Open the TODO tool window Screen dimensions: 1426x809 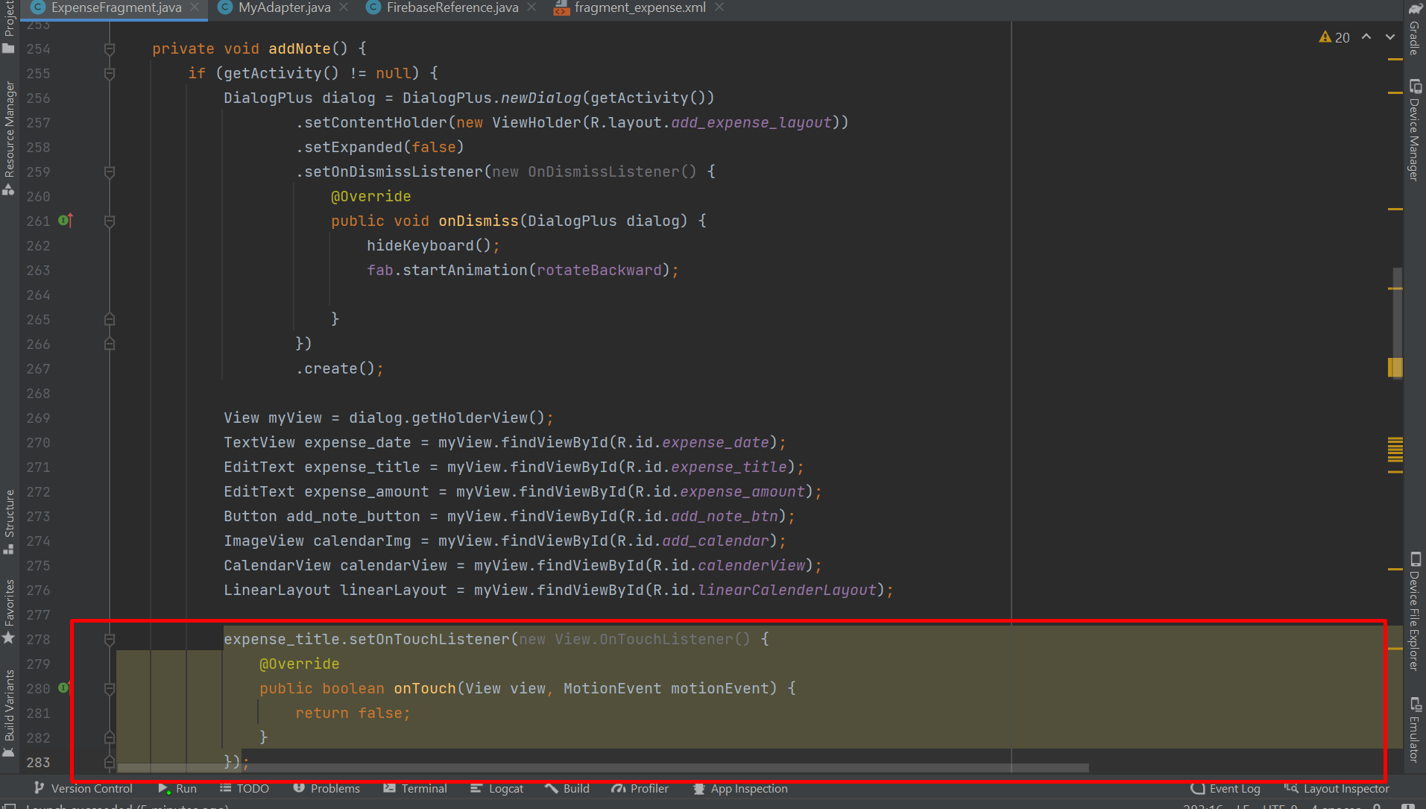tap(244, 788)
